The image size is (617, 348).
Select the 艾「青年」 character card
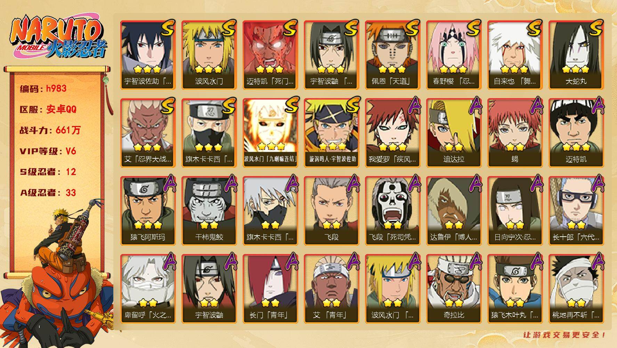click(331, 289)
